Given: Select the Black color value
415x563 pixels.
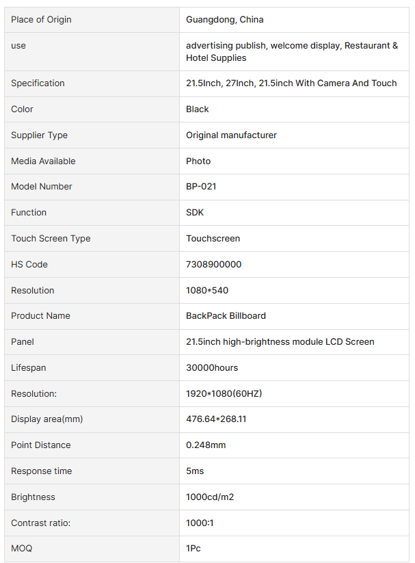Looking at the screenshot, I should point(197,109).
